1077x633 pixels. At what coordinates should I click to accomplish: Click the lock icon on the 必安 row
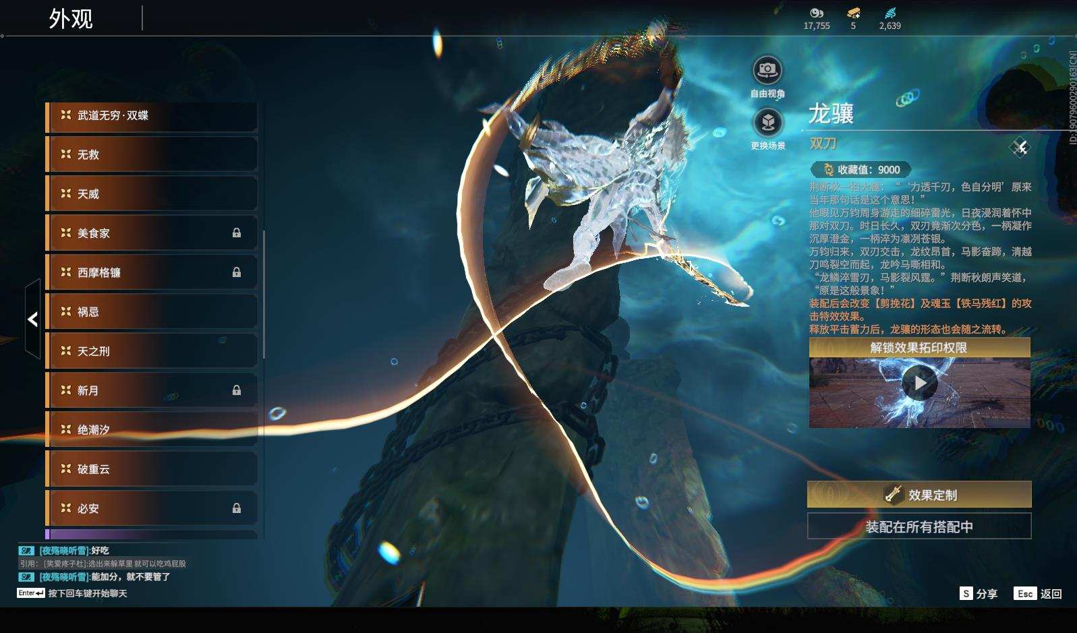point(237,508)
